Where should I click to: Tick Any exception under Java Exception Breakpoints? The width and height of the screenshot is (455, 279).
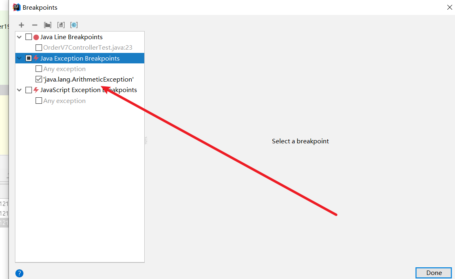click(39, 69)
